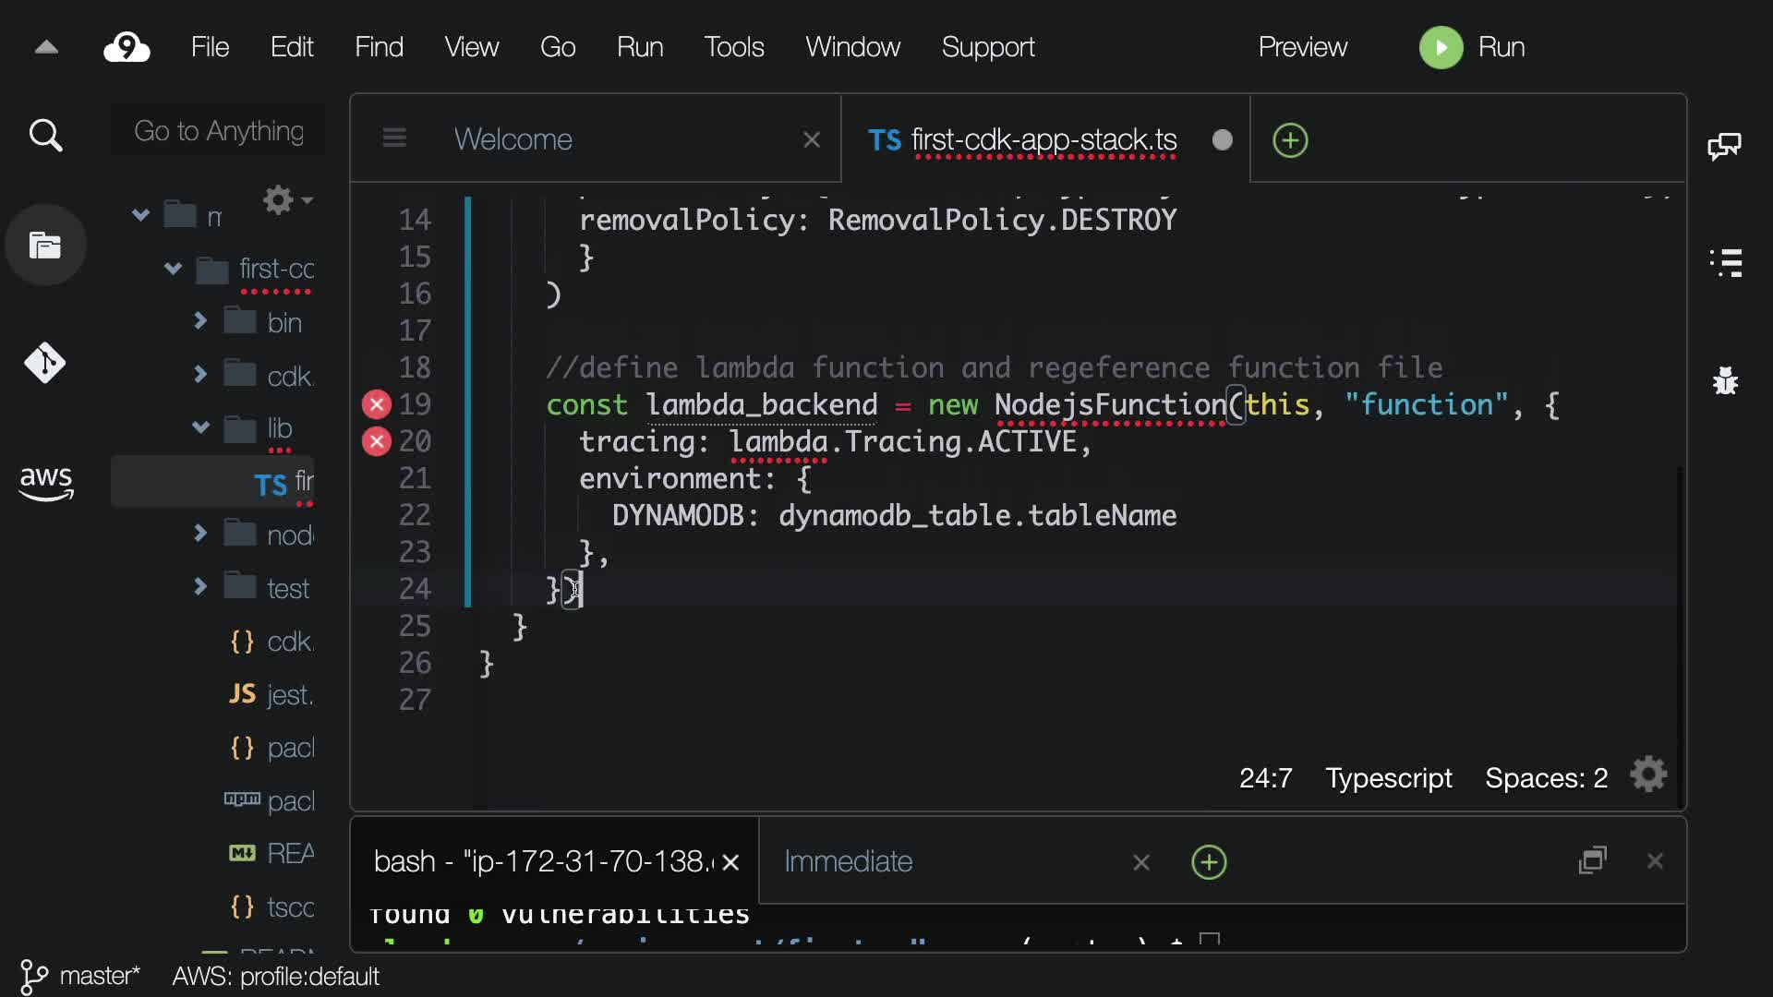The width and height of the screenshot is (1773, 997).
Task: Open the Tools menu
Action: [733, 47]
